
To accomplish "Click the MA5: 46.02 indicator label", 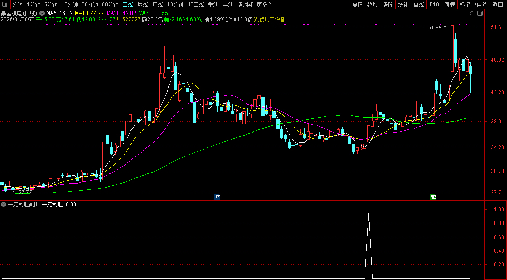I will 60,13.
